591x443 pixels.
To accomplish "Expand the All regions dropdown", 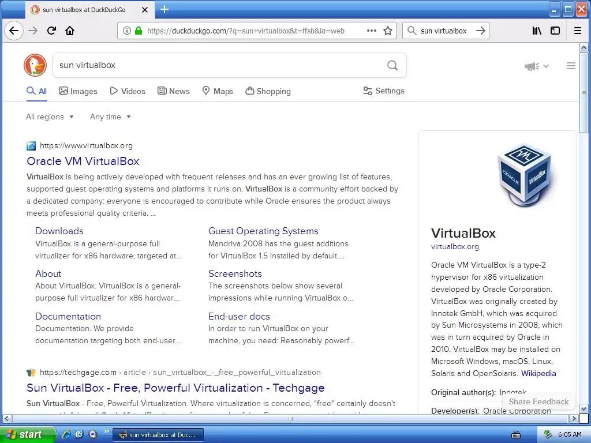I will [x=50, y=117].
